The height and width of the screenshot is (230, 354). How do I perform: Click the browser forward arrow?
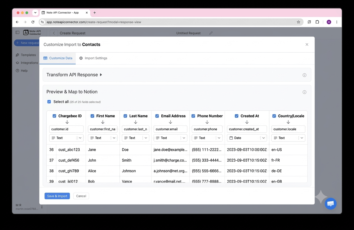point(25,22)
